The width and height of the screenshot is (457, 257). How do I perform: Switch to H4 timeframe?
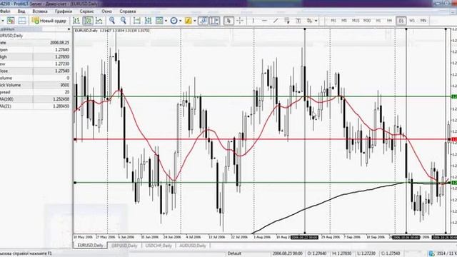pos(389,21)
